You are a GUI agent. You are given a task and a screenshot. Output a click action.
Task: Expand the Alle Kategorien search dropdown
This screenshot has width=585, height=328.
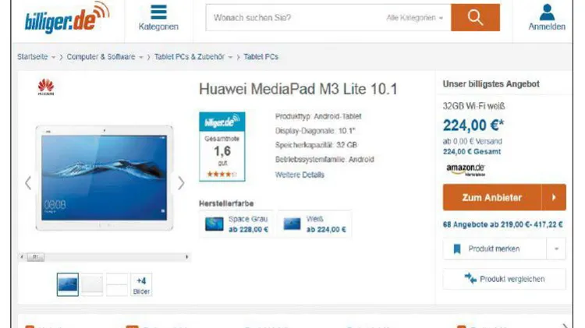click(x=414, y=17)
